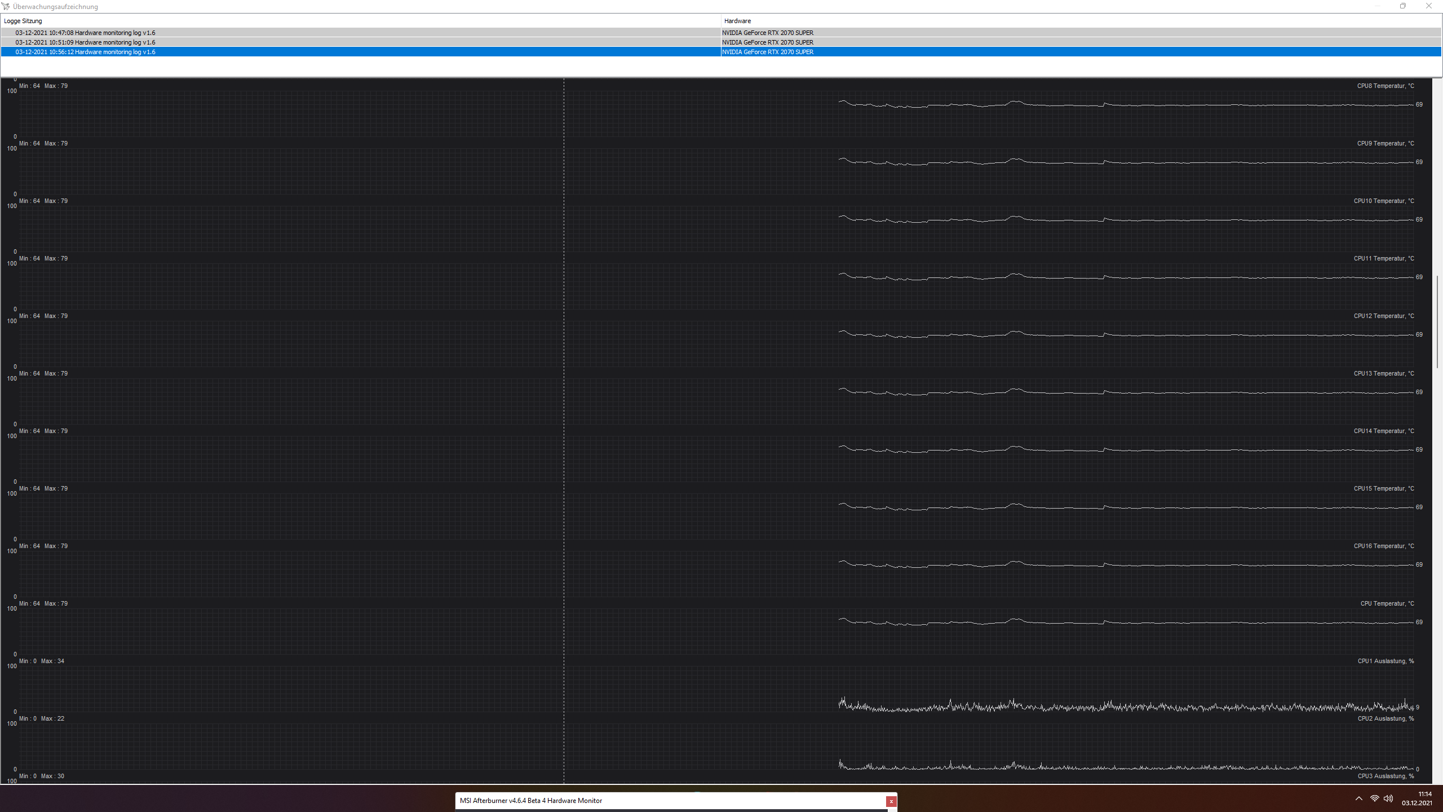
Task: Open the taskbar clock and date
Action: pyautogui.click(x=1417, y=798)
